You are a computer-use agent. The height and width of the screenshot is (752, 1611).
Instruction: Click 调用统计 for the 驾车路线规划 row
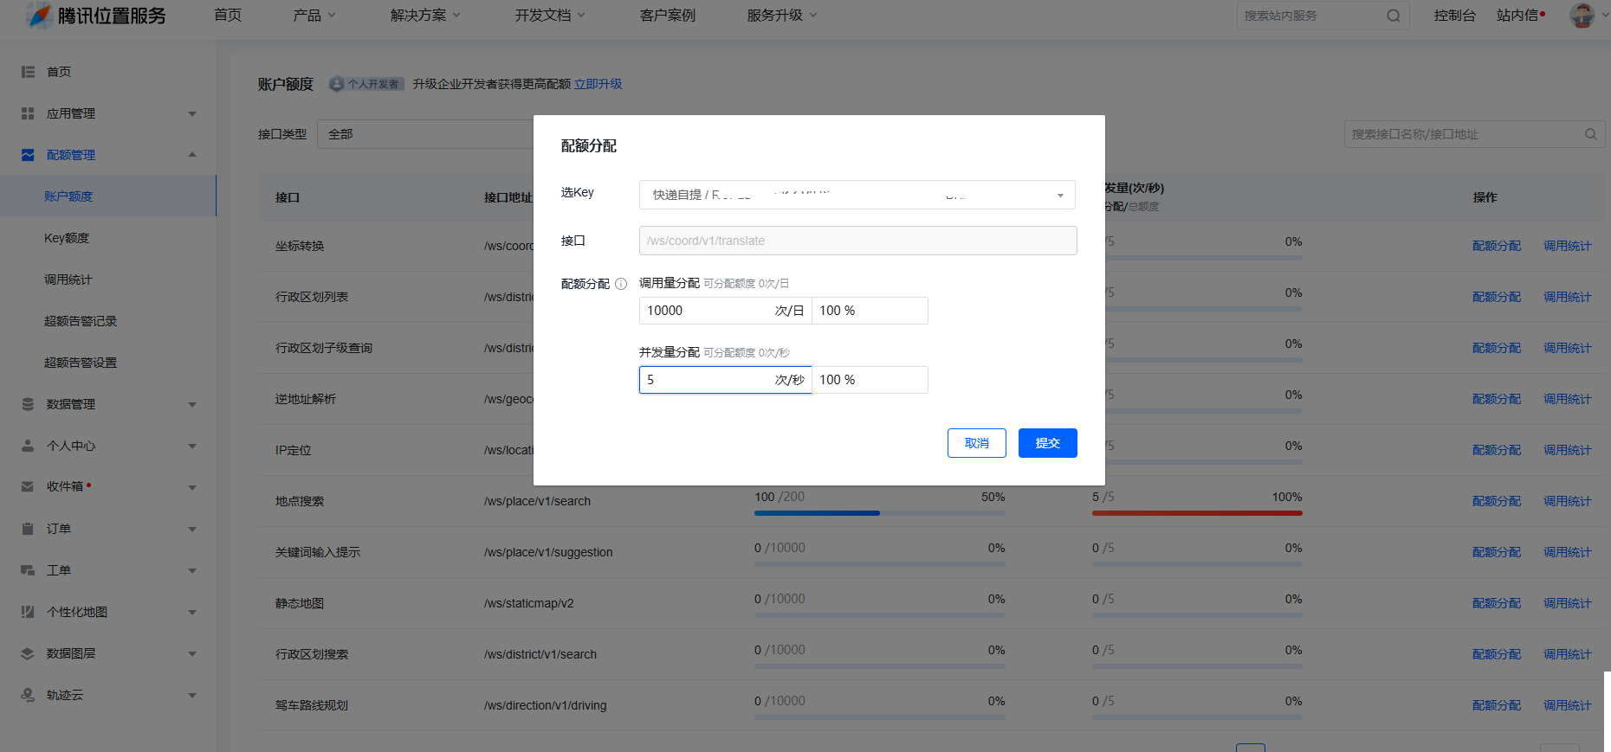(x=1568, y=705)
